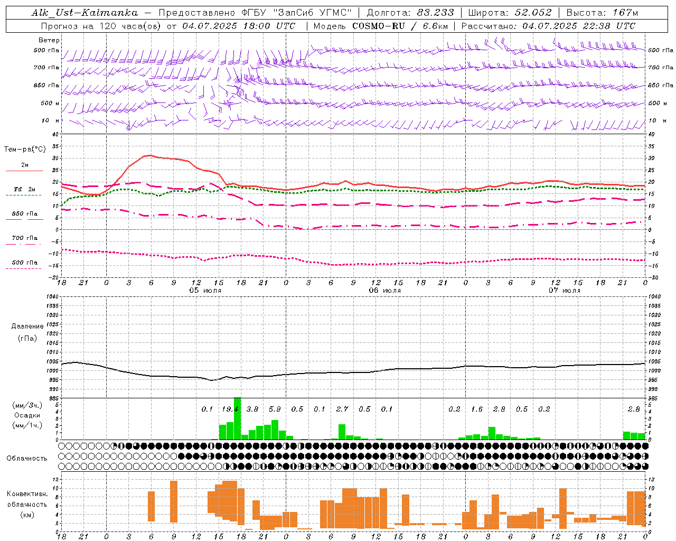
Task: Click the Тем-ра(°C) temperature panel label
Action: [x=25, y=149]
